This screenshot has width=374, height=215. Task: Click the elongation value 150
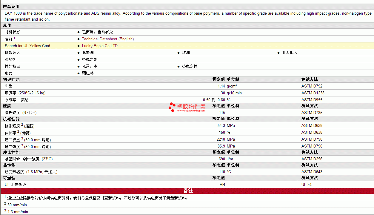coord(222,133)
